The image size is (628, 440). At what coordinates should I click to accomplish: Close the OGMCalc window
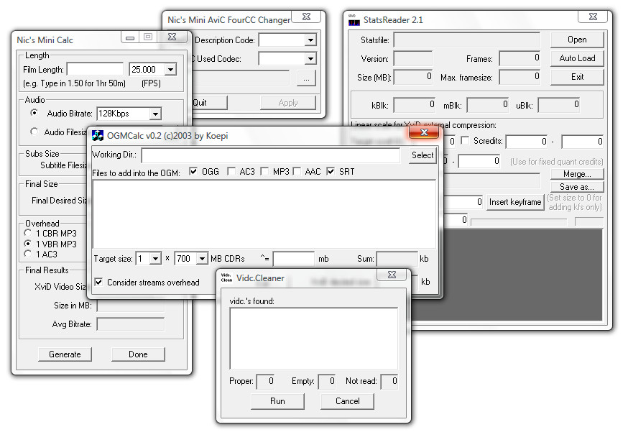pos(424,132)
